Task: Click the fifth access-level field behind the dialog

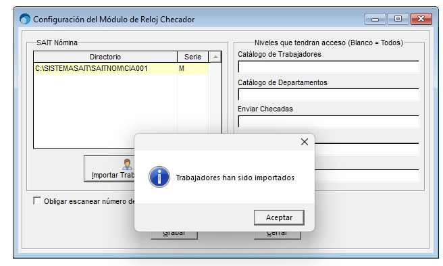Action: (x=367, y=176)
